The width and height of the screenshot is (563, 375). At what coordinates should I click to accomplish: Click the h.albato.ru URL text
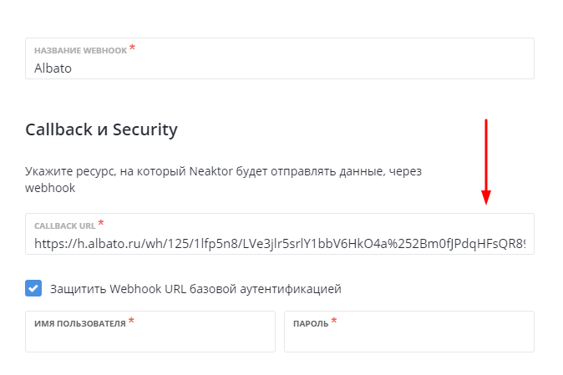click(x=280, y=244)
